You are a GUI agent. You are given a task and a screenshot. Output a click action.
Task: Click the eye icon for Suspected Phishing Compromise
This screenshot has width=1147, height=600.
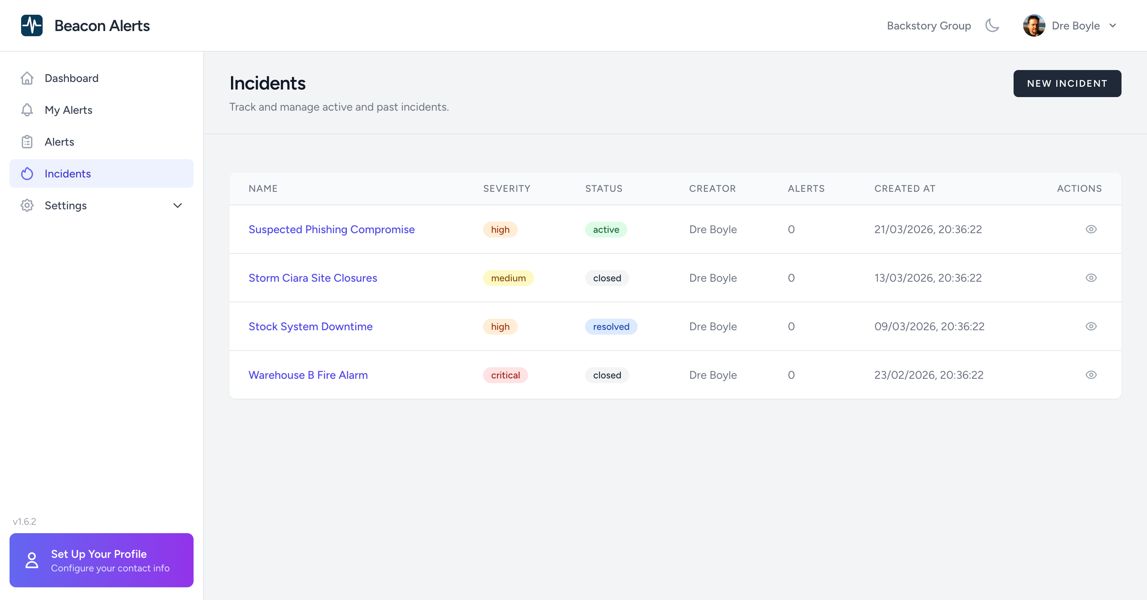[x=1090, y=230]
